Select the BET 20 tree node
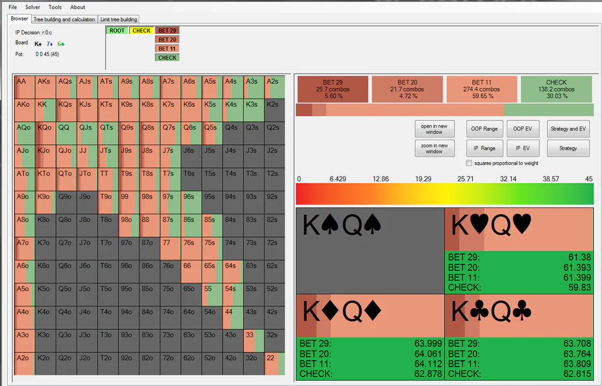 click(167, 40)
